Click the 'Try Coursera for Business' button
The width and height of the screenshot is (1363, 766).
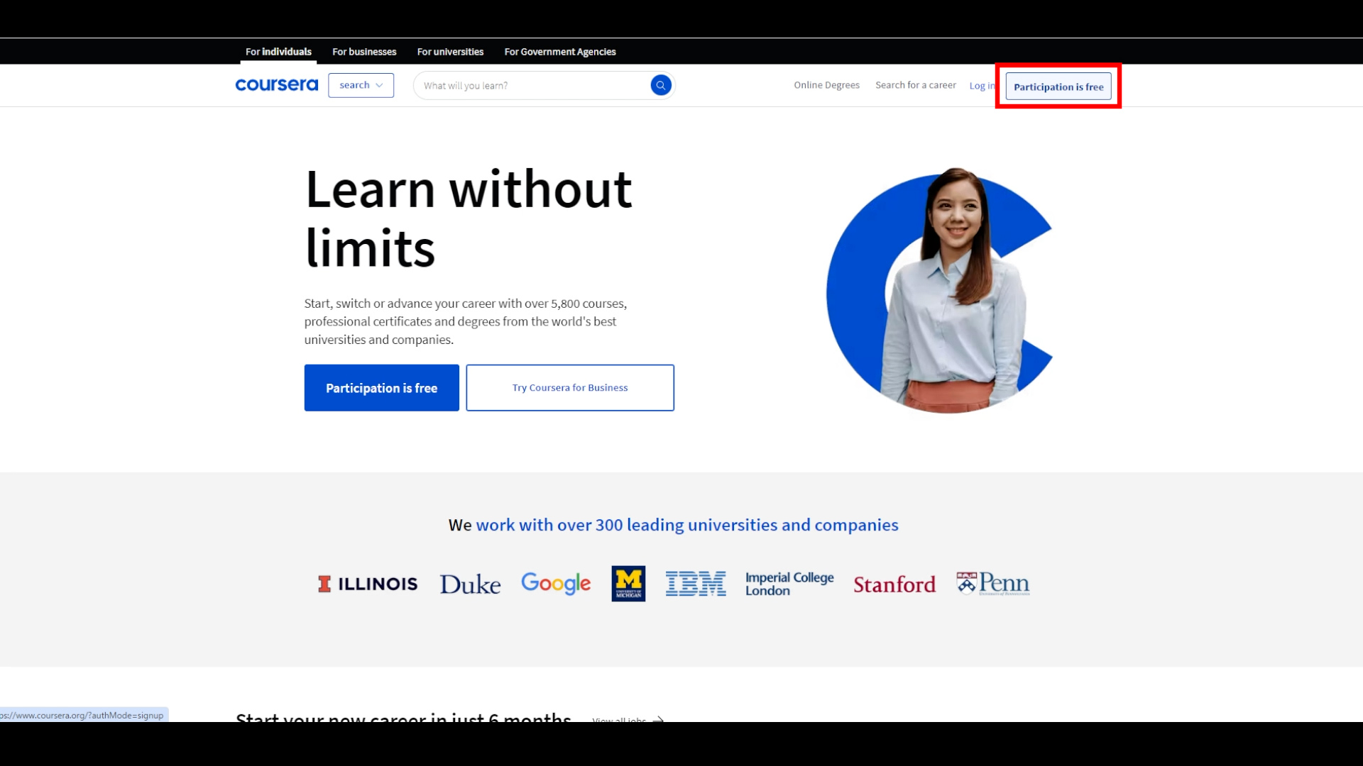point(569,387)
